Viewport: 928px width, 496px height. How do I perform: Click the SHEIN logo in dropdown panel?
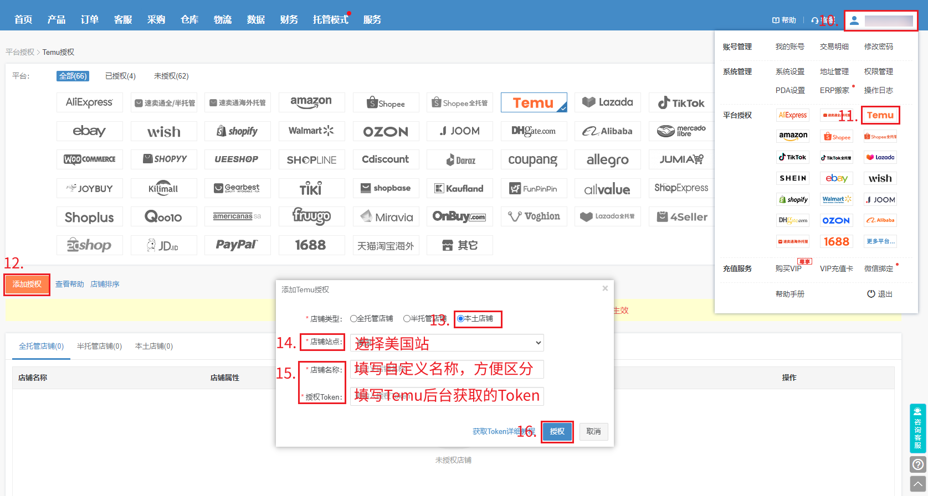tap(793, 178)
